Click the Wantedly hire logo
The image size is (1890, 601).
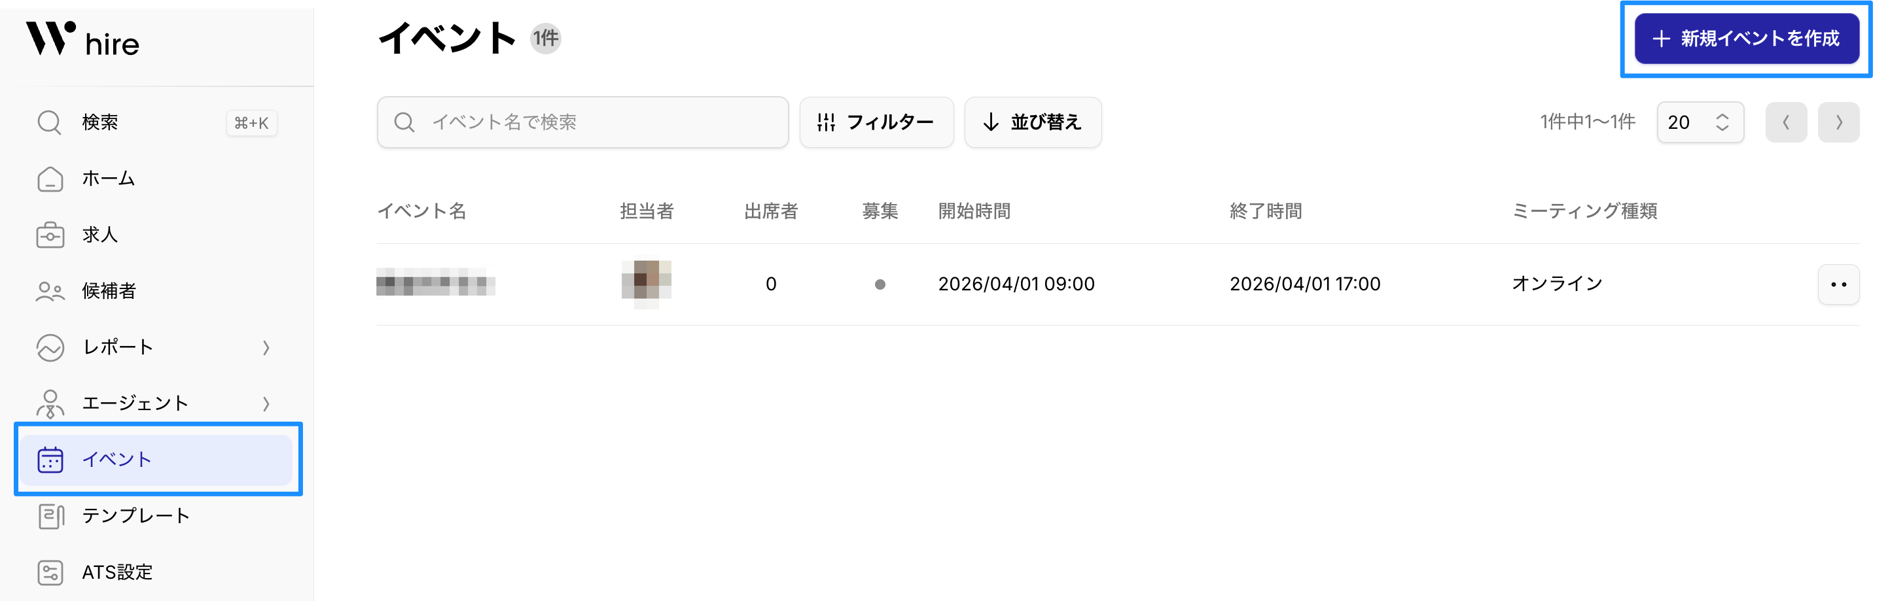click(x=82, y=41)
